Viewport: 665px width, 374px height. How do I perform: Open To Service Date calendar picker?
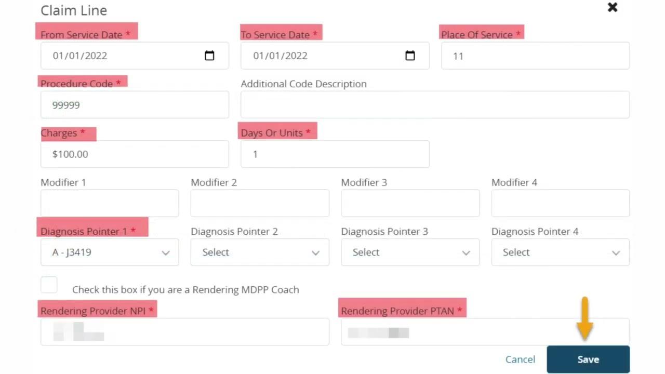[x=410, y=56]
